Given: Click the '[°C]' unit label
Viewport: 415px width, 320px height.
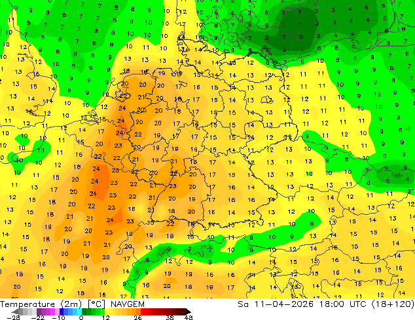Looking at the screenshot, I should click(97, 304).
